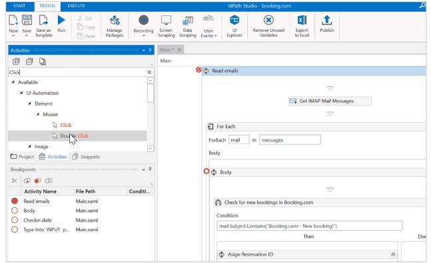Collapse all activities icon

coord(29,61)
